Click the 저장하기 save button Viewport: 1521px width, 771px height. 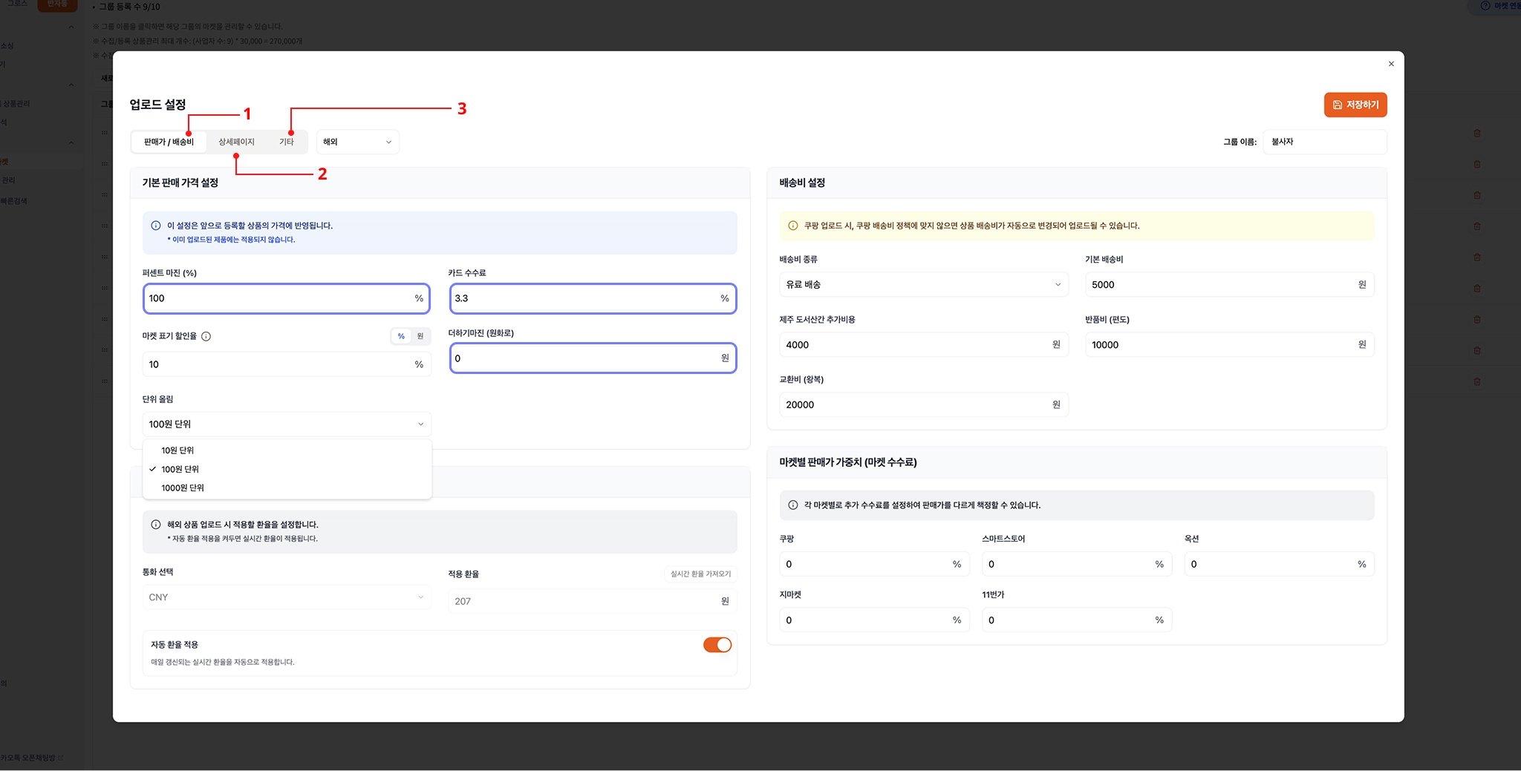[1355, 105]
